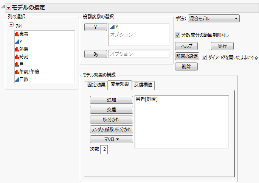
Task: Click the ランダム係数 枝分かれ button
Action: click(x=111, y=130)
